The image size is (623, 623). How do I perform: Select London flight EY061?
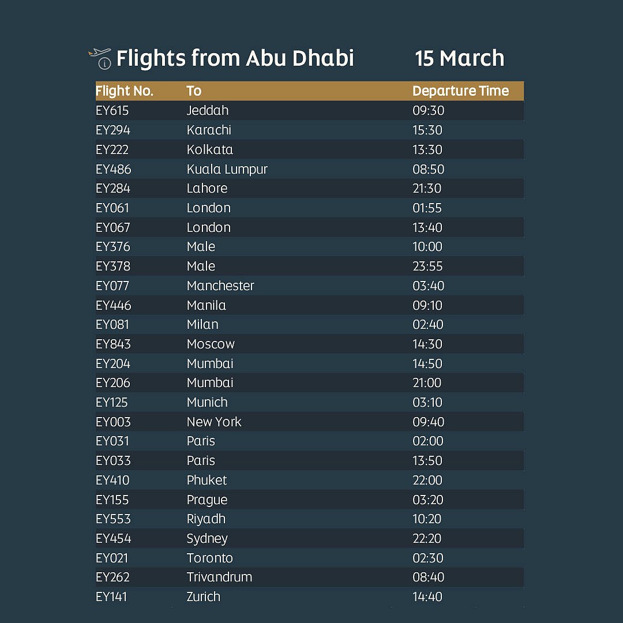[112, 208]
